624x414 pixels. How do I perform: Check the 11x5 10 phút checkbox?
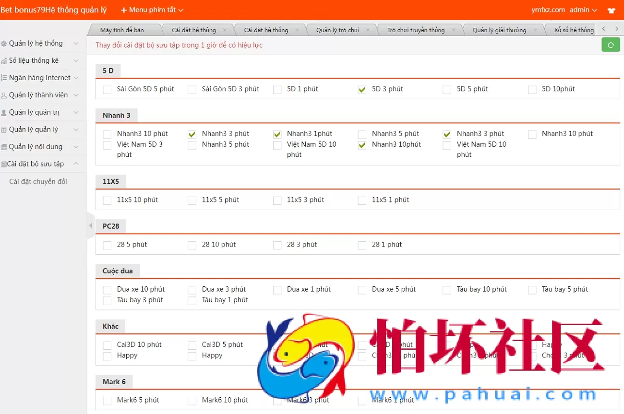(x=107, y=200)
